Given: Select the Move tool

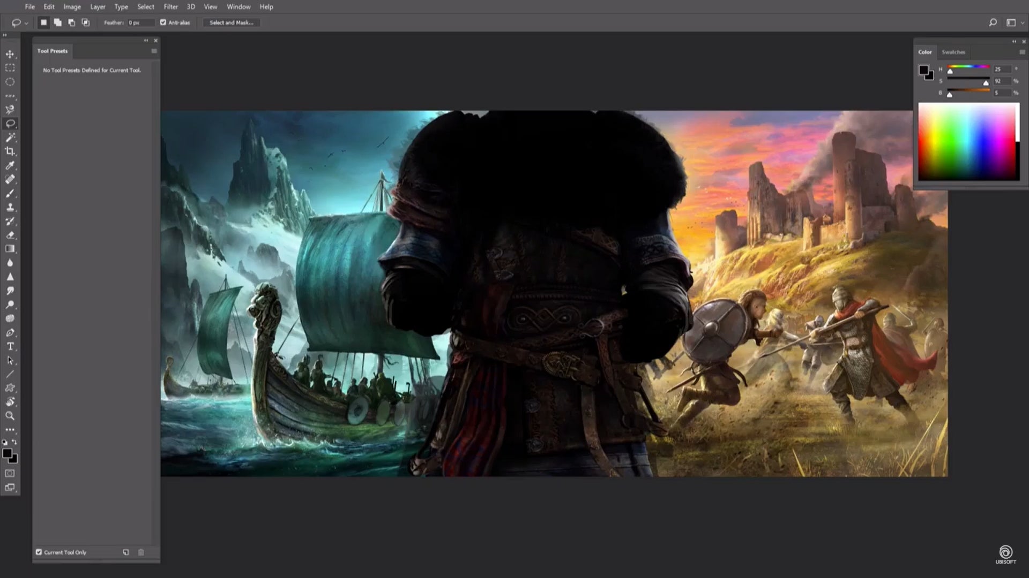Looking at the screenshot, I should (10, 54).
